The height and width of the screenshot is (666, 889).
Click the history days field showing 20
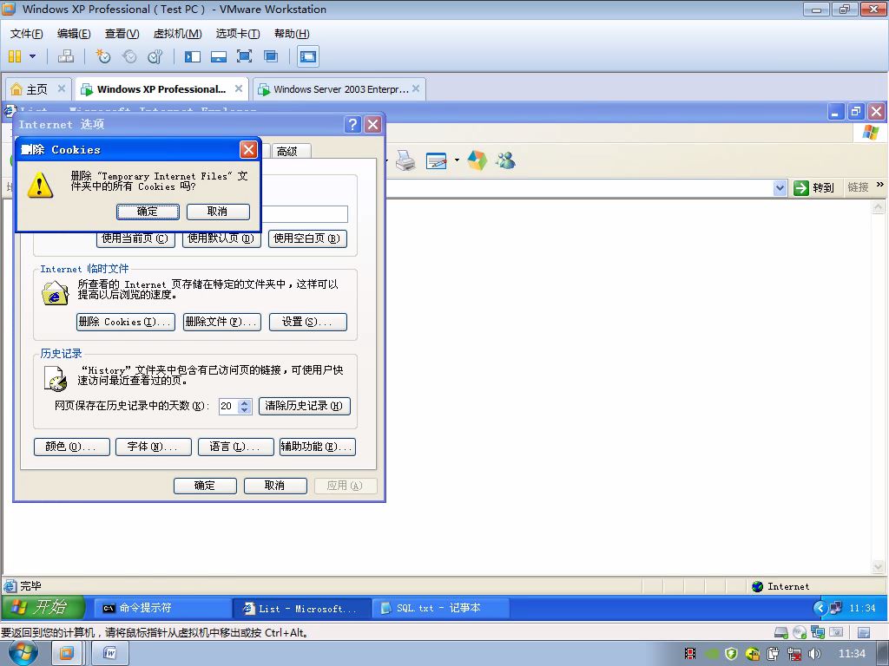click(228, 406)
